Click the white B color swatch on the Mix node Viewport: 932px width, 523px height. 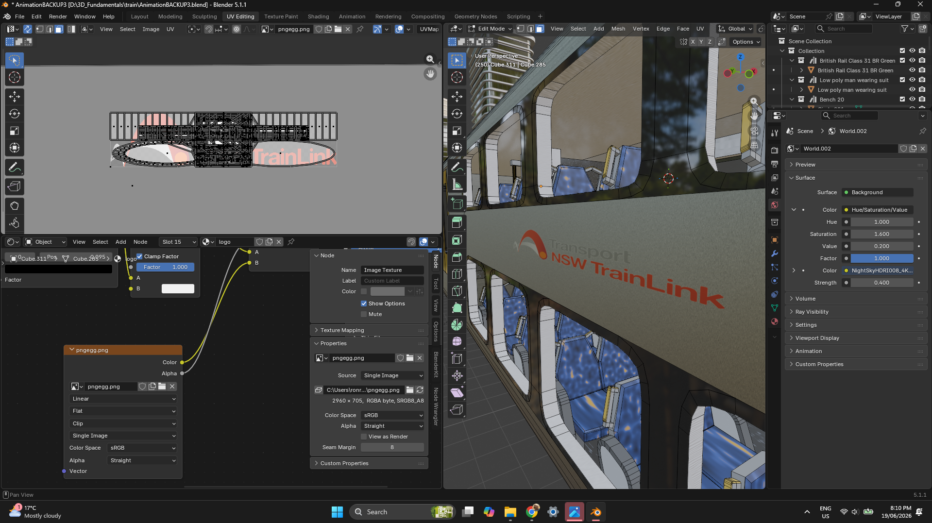(x=178, y=288)
